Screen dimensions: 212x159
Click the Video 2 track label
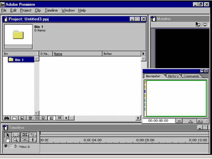pyautogui.click(x=24, y=147)
